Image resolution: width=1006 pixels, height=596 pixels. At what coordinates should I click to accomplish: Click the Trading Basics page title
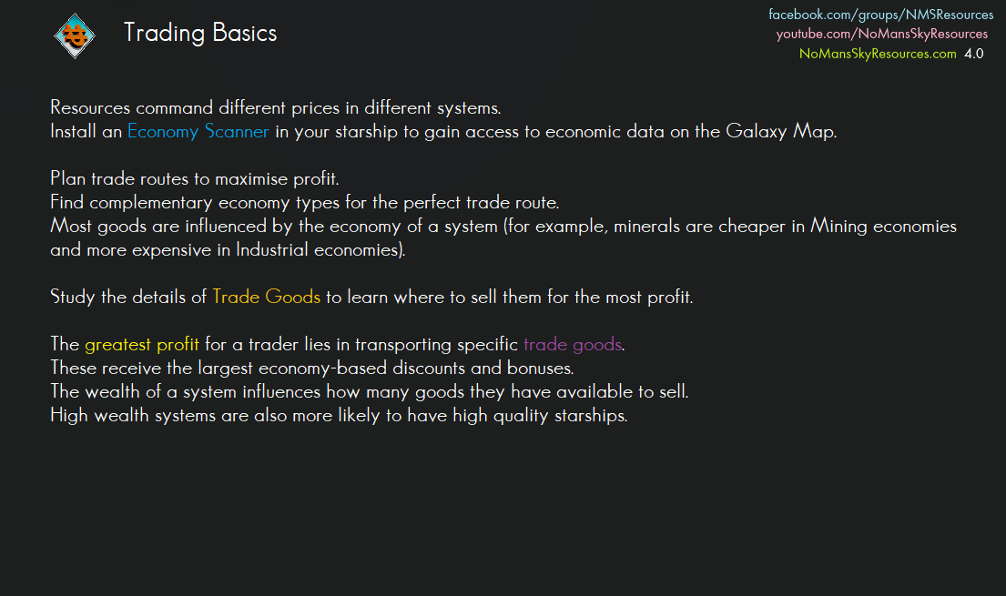click(x=200, y=34)
